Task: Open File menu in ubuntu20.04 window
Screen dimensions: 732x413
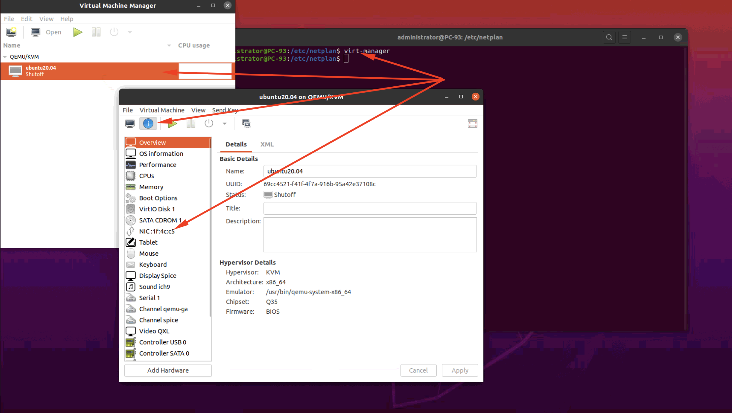Action: 128,110
